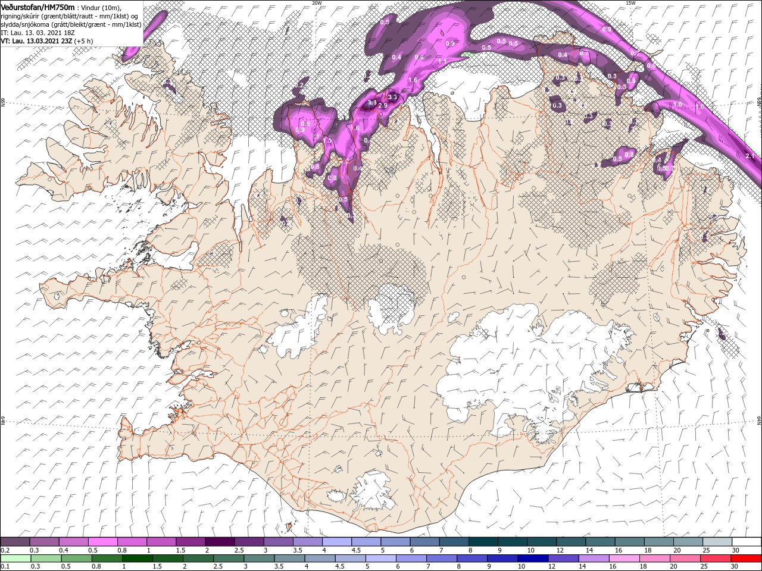Click the '2.9' precipitation value on the map

(383, 105)
